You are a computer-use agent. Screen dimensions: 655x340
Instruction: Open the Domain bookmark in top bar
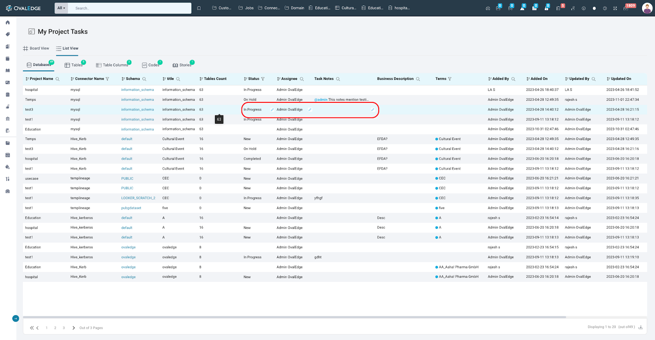click(x=294, y=8)
